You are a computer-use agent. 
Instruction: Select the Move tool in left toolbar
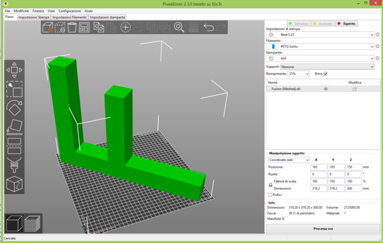tap(15, 71)
